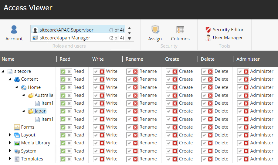278x165 pixels.
Task: Select the Forms tree item label
Action: (x=28, y=127)
